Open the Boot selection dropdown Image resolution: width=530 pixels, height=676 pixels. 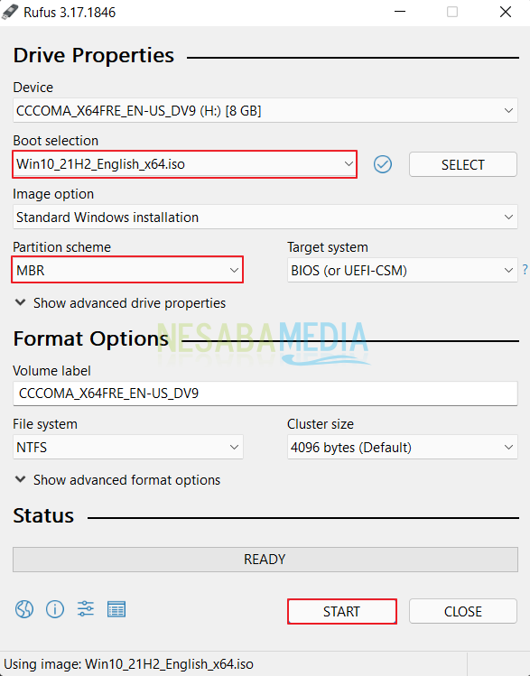[184, 164]
